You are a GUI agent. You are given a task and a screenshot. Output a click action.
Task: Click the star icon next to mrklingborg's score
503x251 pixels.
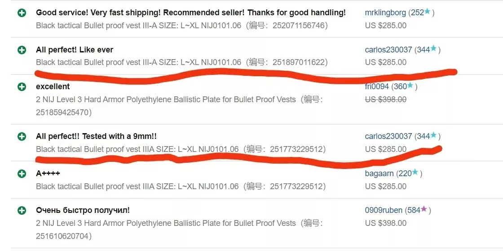click(427, 12)
